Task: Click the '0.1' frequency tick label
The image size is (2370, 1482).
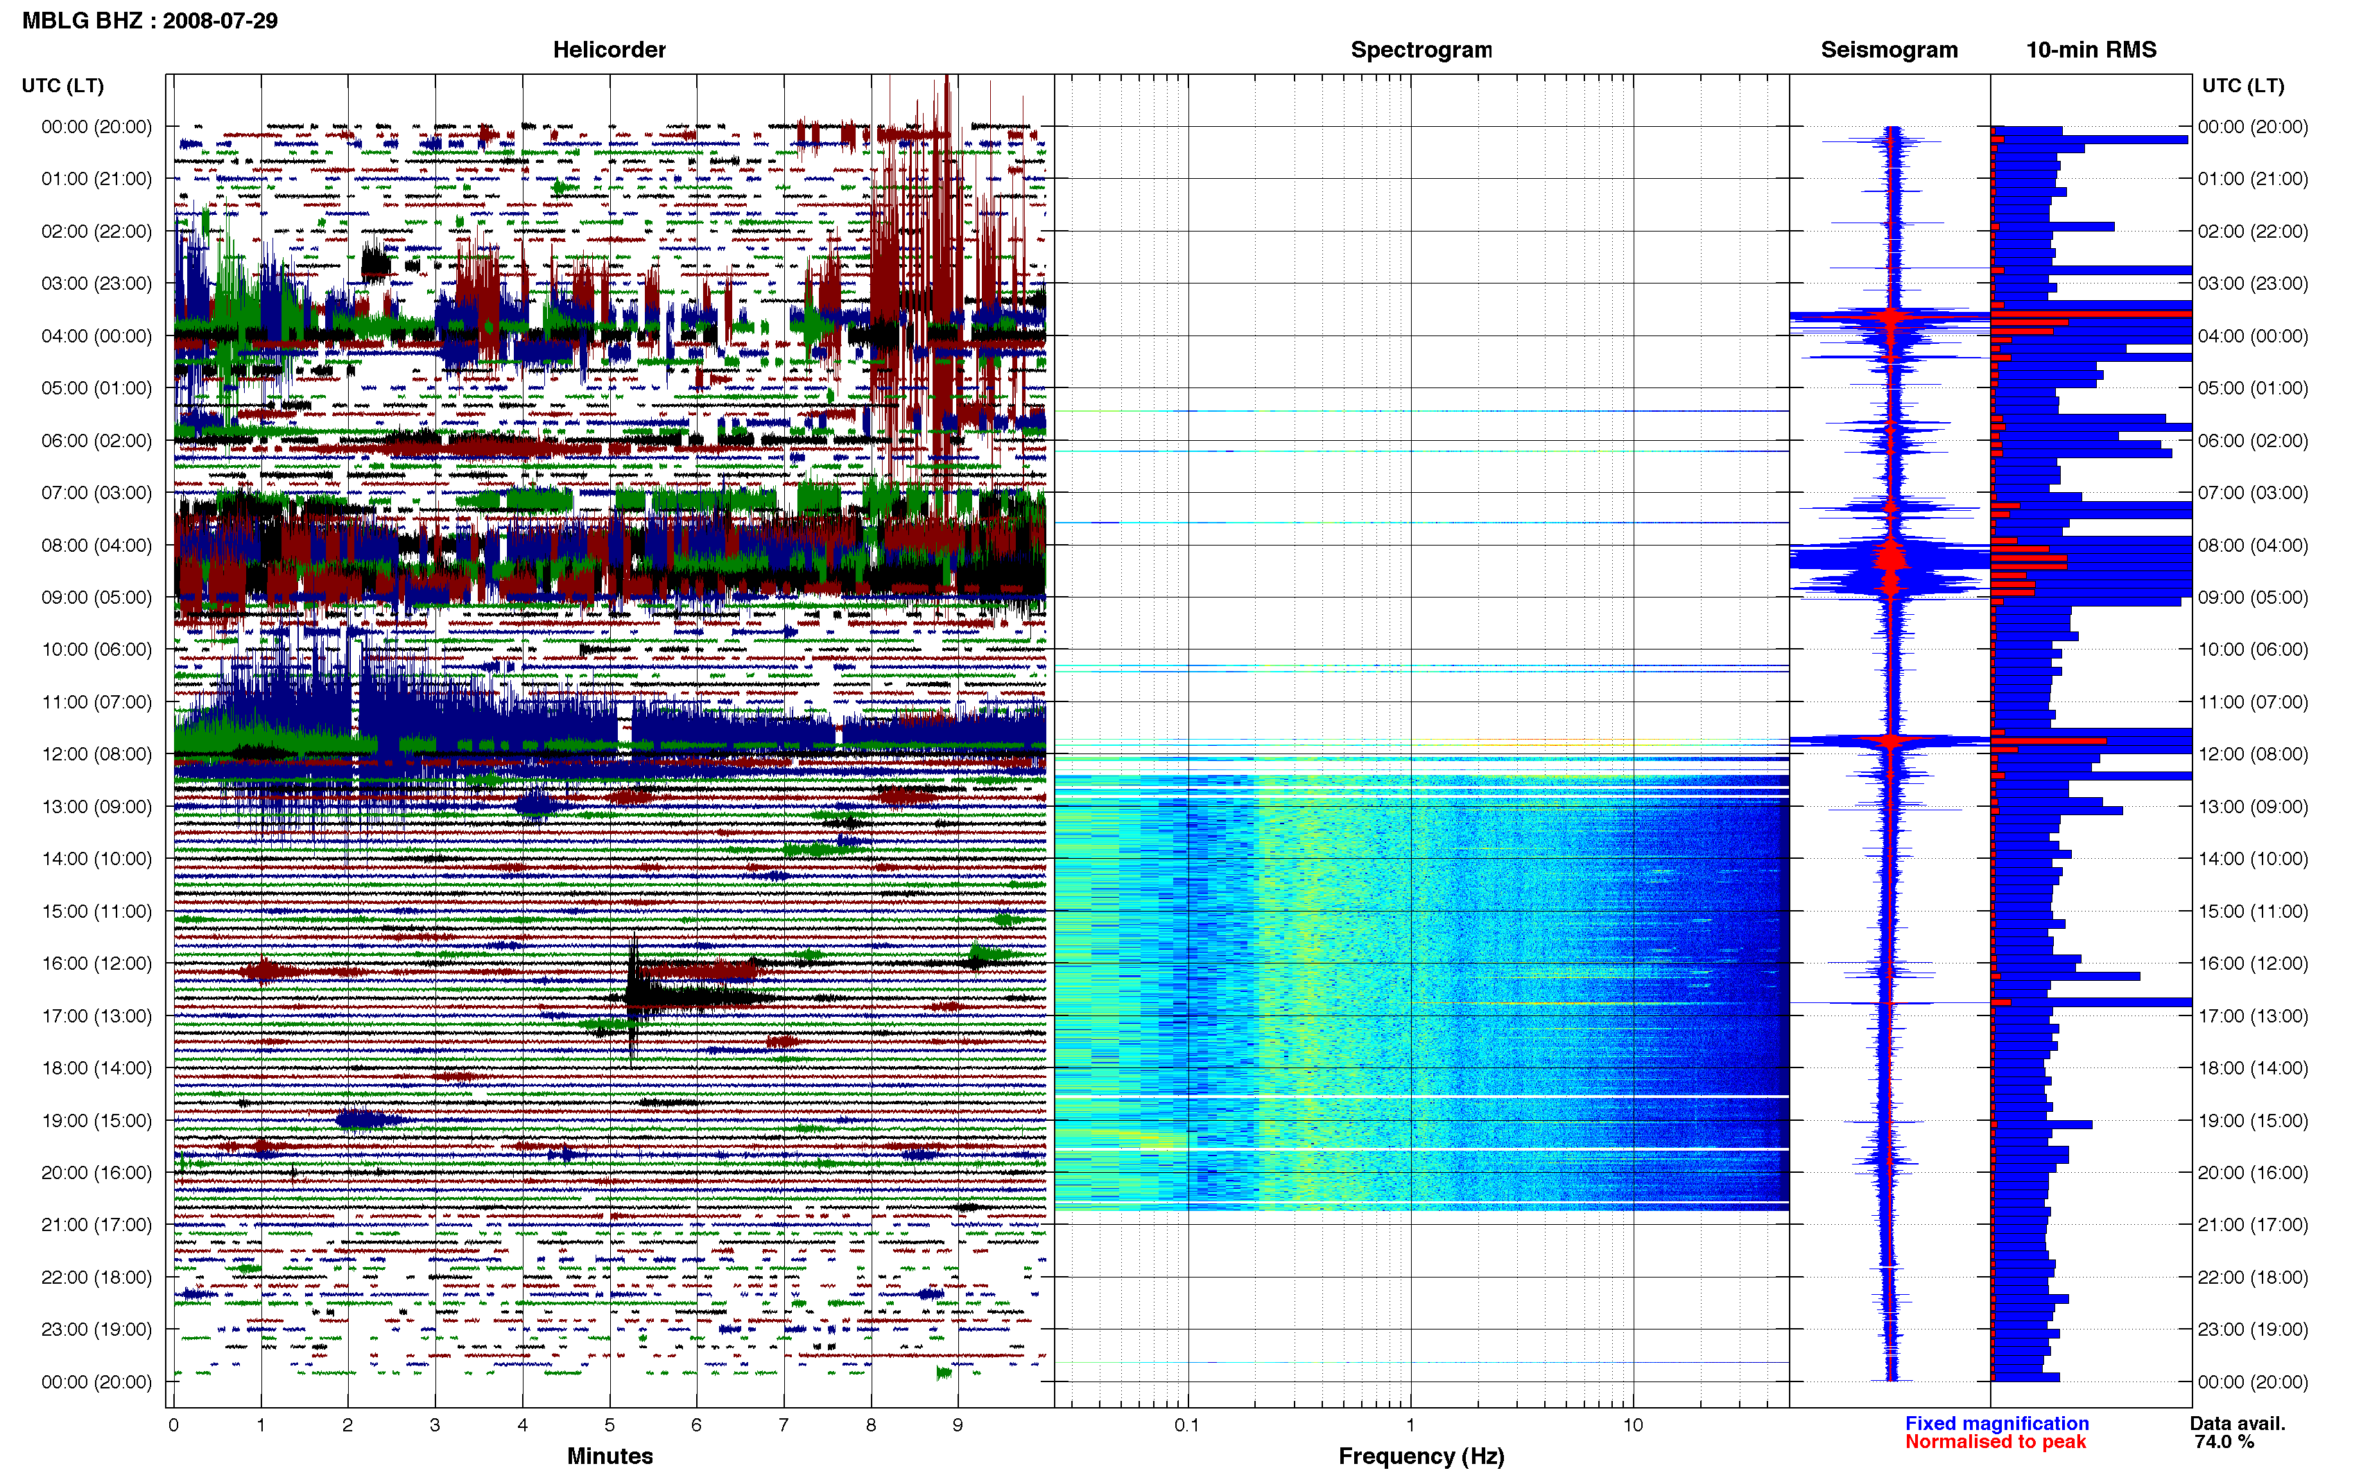Action: [1187, 1425]
